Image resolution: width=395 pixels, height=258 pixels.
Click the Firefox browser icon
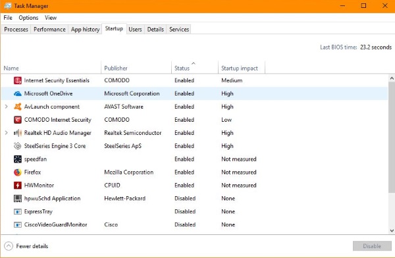click(x=17, y=172)
